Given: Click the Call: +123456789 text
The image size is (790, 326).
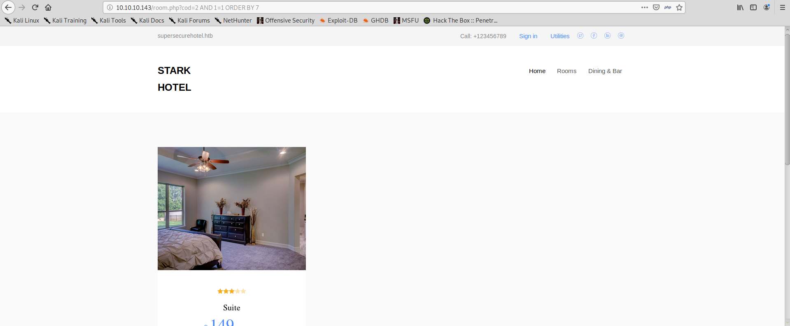Looking at the screenshot, I should tap(483, 36).
